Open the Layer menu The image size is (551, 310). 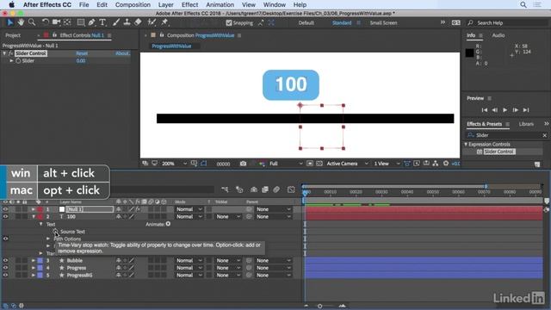point(165,4)
